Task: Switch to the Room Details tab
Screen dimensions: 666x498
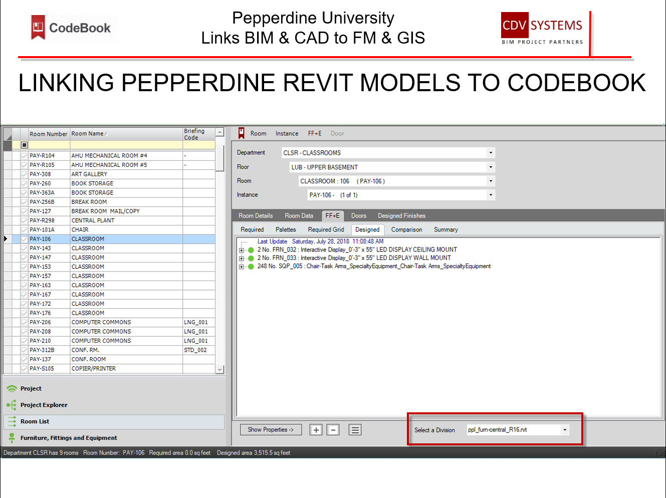Action: coord(256,216)
